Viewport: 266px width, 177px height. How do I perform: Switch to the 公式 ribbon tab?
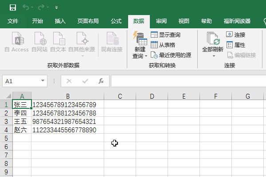click(116, 21)
